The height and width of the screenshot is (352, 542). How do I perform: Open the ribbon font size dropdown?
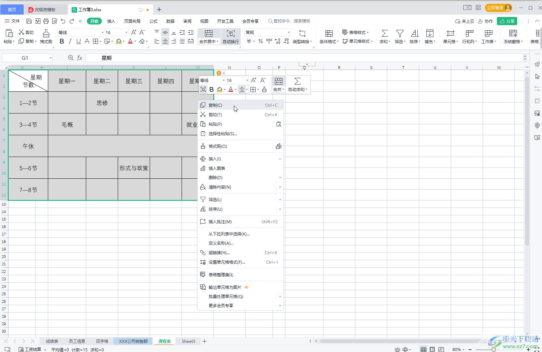point(126,32)
